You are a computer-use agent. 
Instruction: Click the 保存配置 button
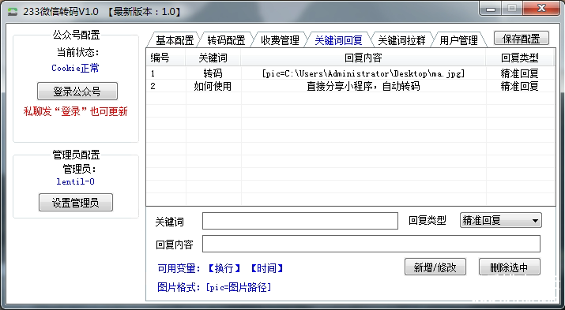click(x=521, y=39)
